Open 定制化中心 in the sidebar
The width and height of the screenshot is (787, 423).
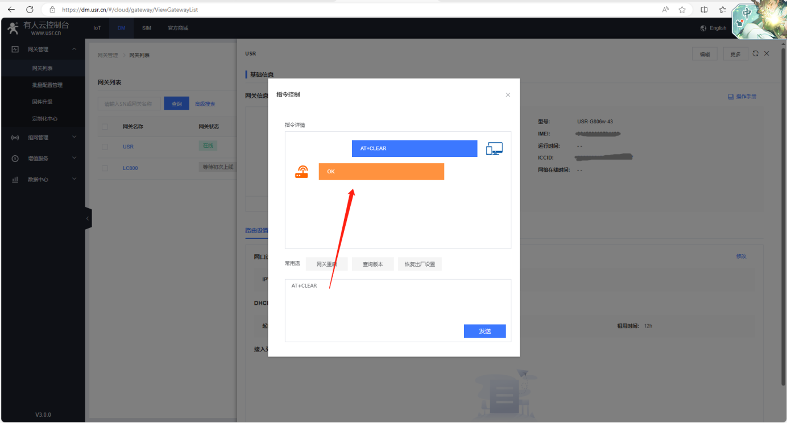click(x=45, y=119)
